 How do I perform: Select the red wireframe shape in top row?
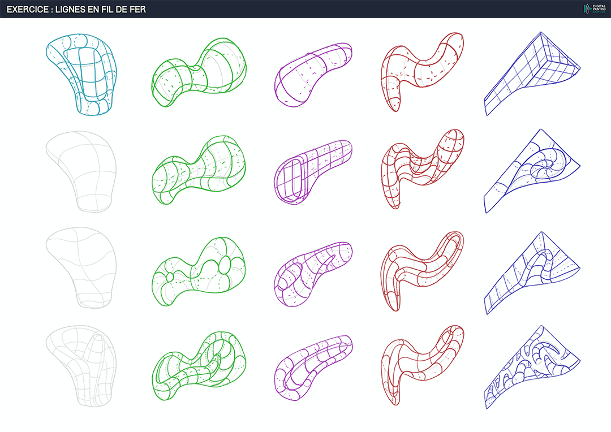pos(421,71)
